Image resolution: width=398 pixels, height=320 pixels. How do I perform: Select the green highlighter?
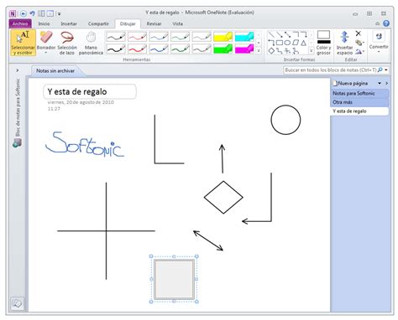tap(223, 49)
